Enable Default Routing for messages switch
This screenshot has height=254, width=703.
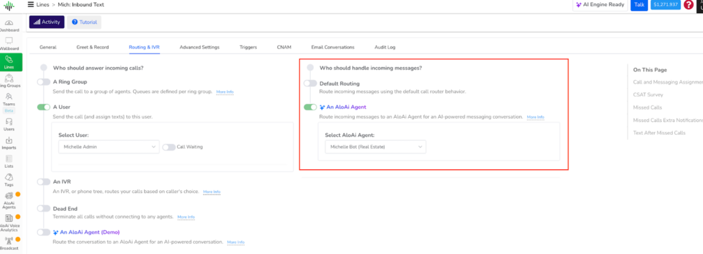click(310, 83)
